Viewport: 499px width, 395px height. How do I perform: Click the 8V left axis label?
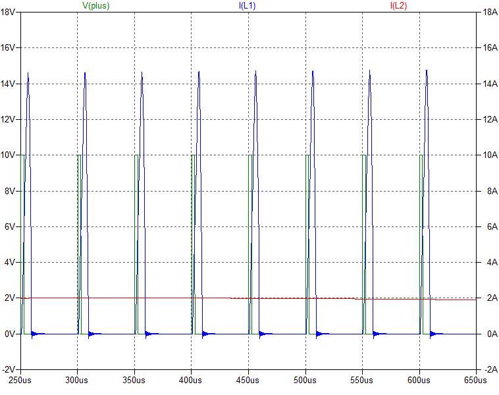point(10,191)
